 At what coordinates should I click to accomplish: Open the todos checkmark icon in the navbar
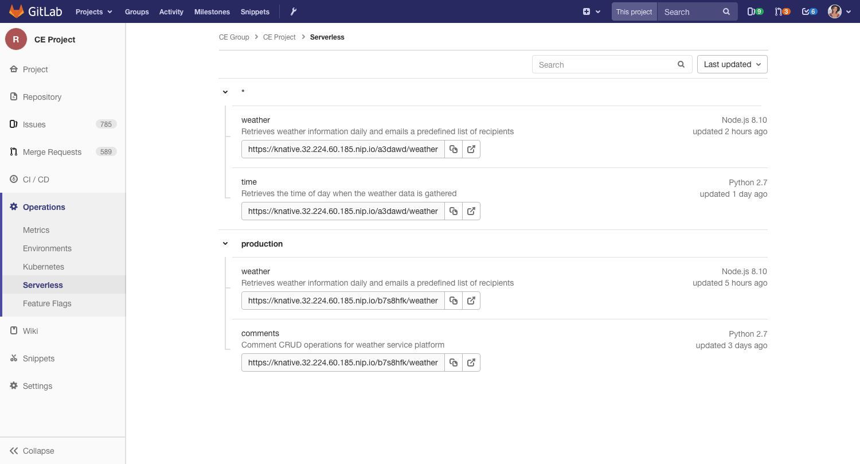click(808, 11)
